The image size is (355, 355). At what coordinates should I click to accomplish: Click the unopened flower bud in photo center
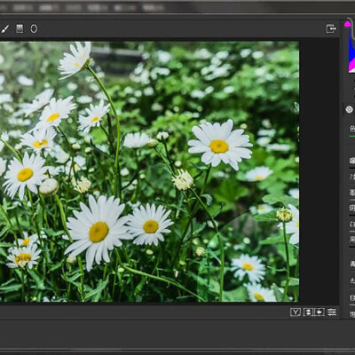coord(183,180)
